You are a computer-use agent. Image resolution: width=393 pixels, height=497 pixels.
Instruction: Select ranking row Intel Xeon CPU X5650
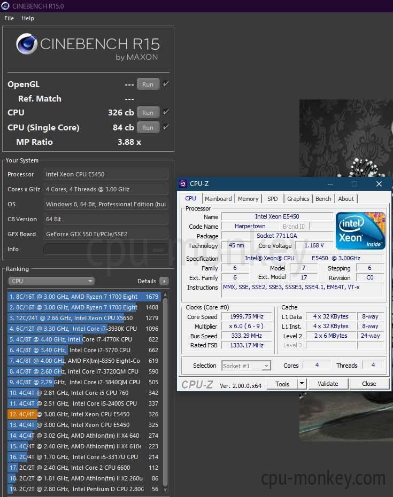(84, 318)
